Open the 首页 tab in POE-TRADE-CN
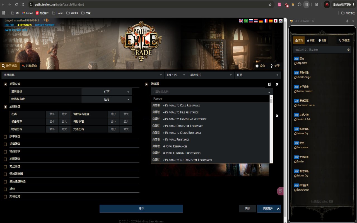The height and width of the screenshot is (223, 357). pos(299,40)
